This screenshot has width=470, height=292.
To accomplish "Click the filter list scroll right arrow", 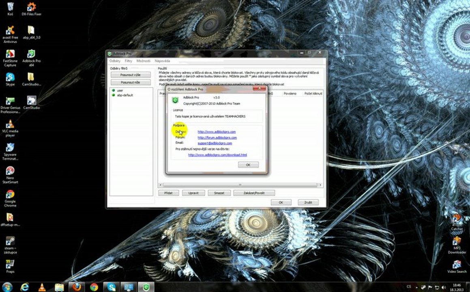I will click(321, 185).
